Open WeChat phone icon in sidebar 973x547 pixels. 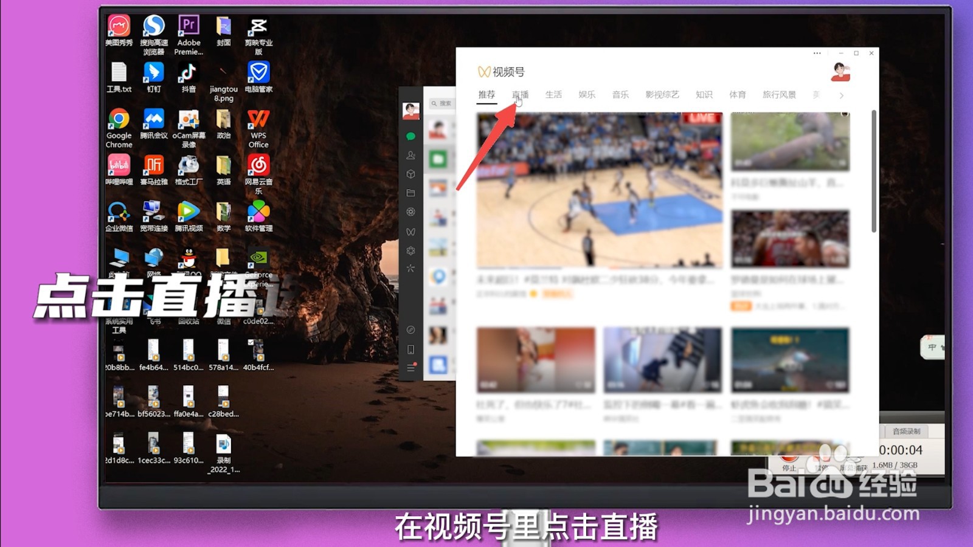pos(410,349)
